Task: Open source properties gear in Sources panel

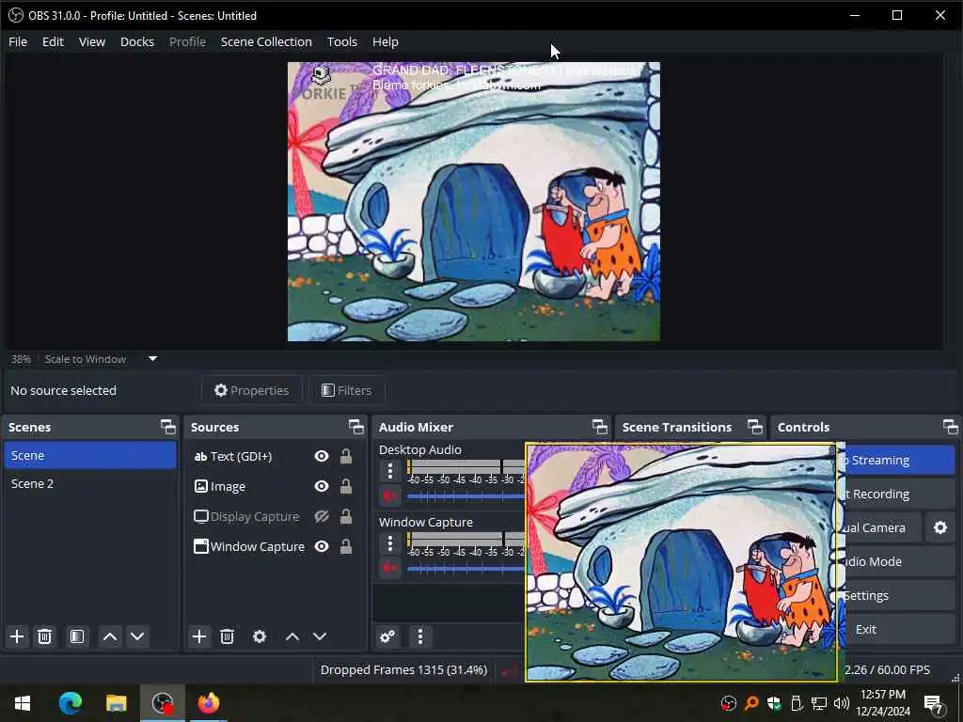Action: (260, 636)
